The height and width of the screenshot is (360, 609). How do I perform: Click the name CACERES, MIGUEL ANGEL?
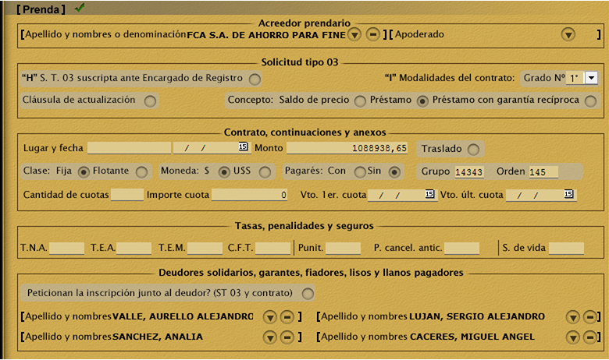tap(472, 337)
